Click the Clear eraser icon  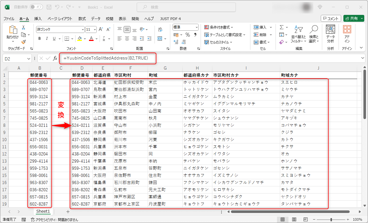point(282,42)
